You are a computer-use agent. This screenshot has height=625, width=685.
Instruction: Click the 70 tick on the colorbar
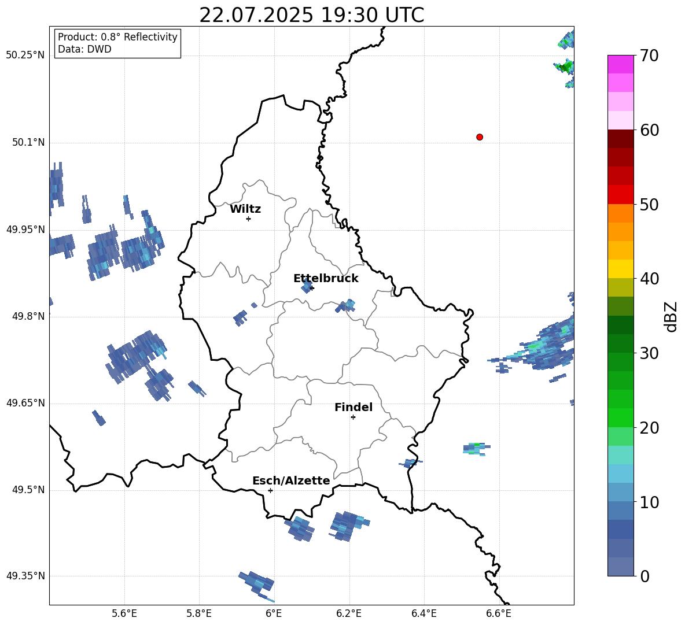(649, 56)
